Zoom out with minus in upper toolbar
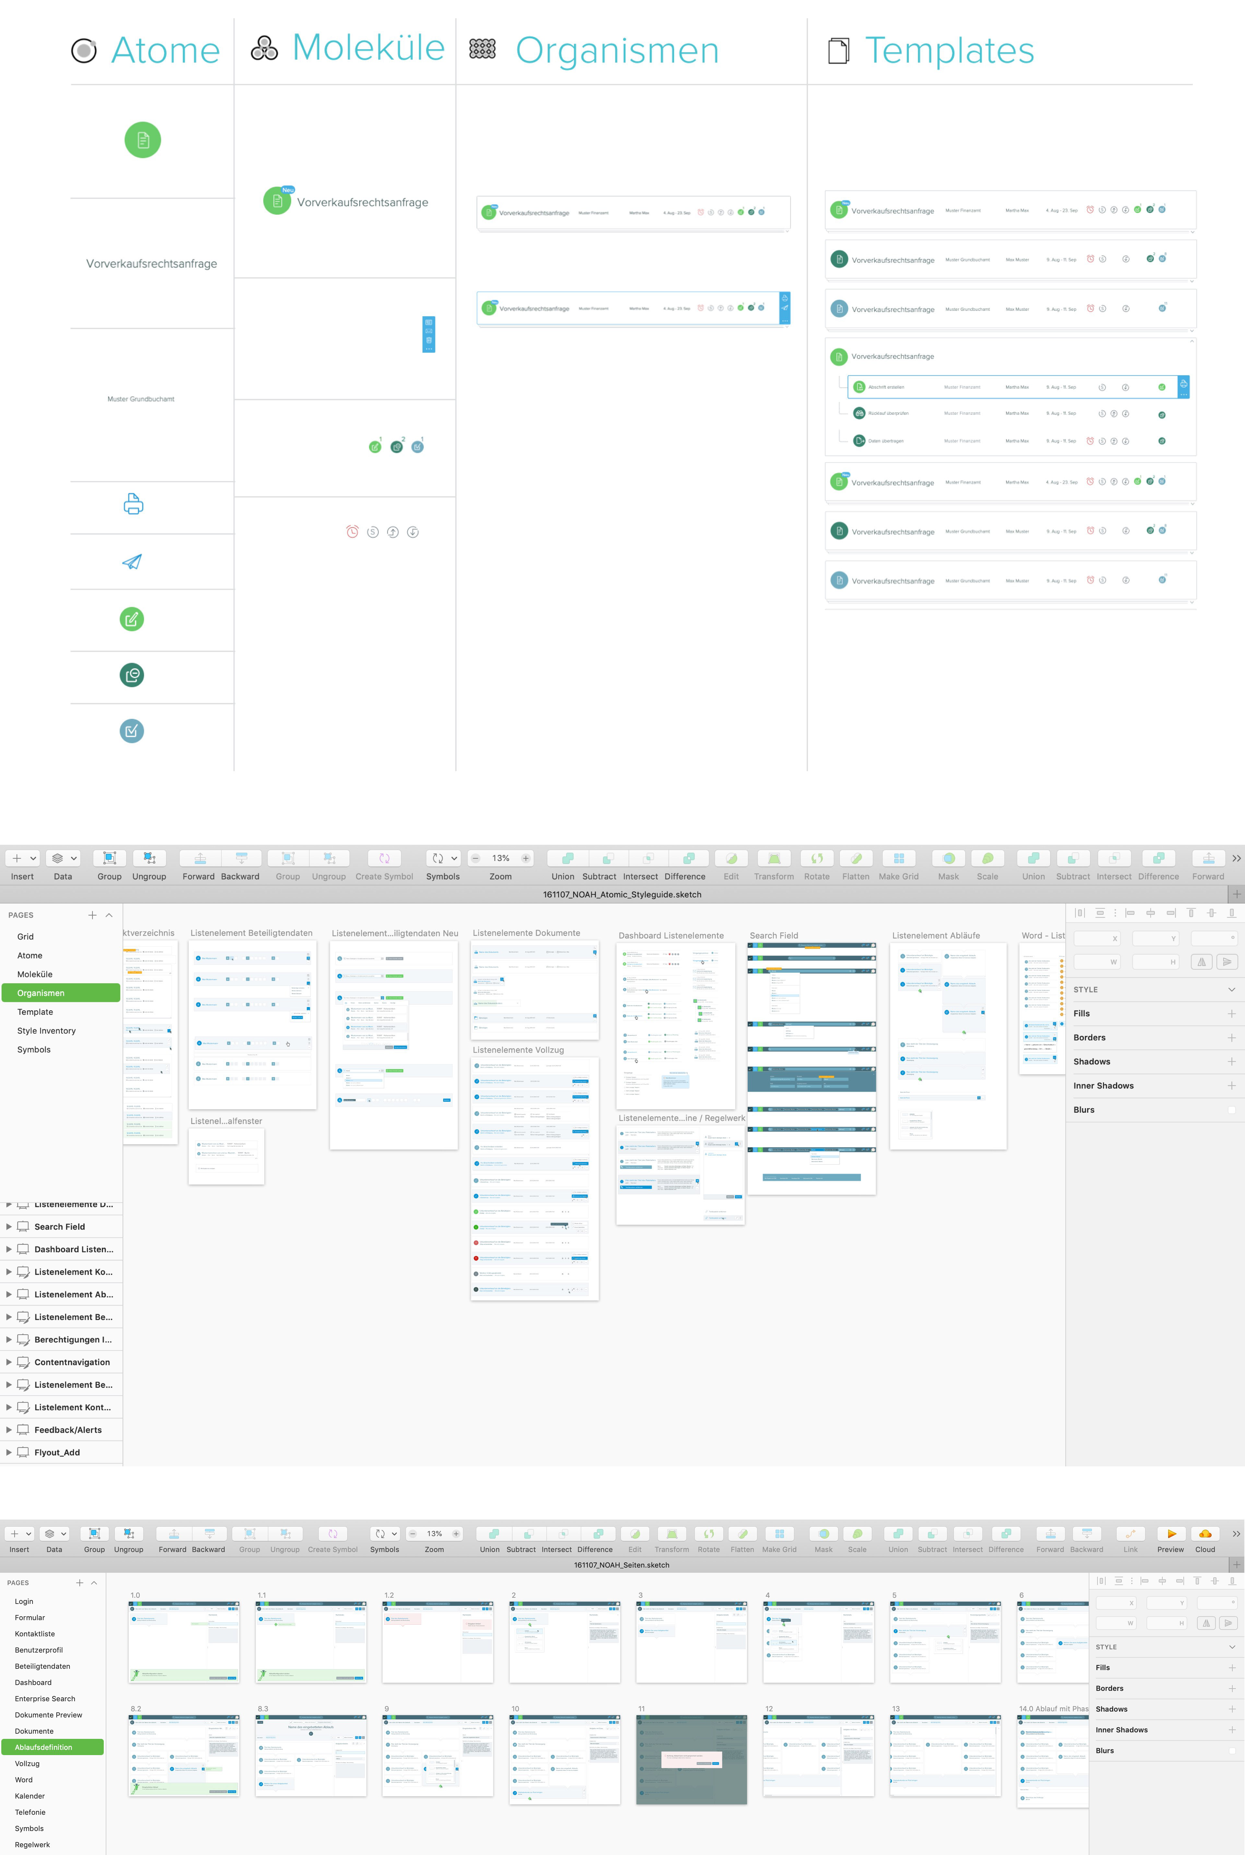The height and width of the screenshot is (1855, 1245). pos(476,858)
